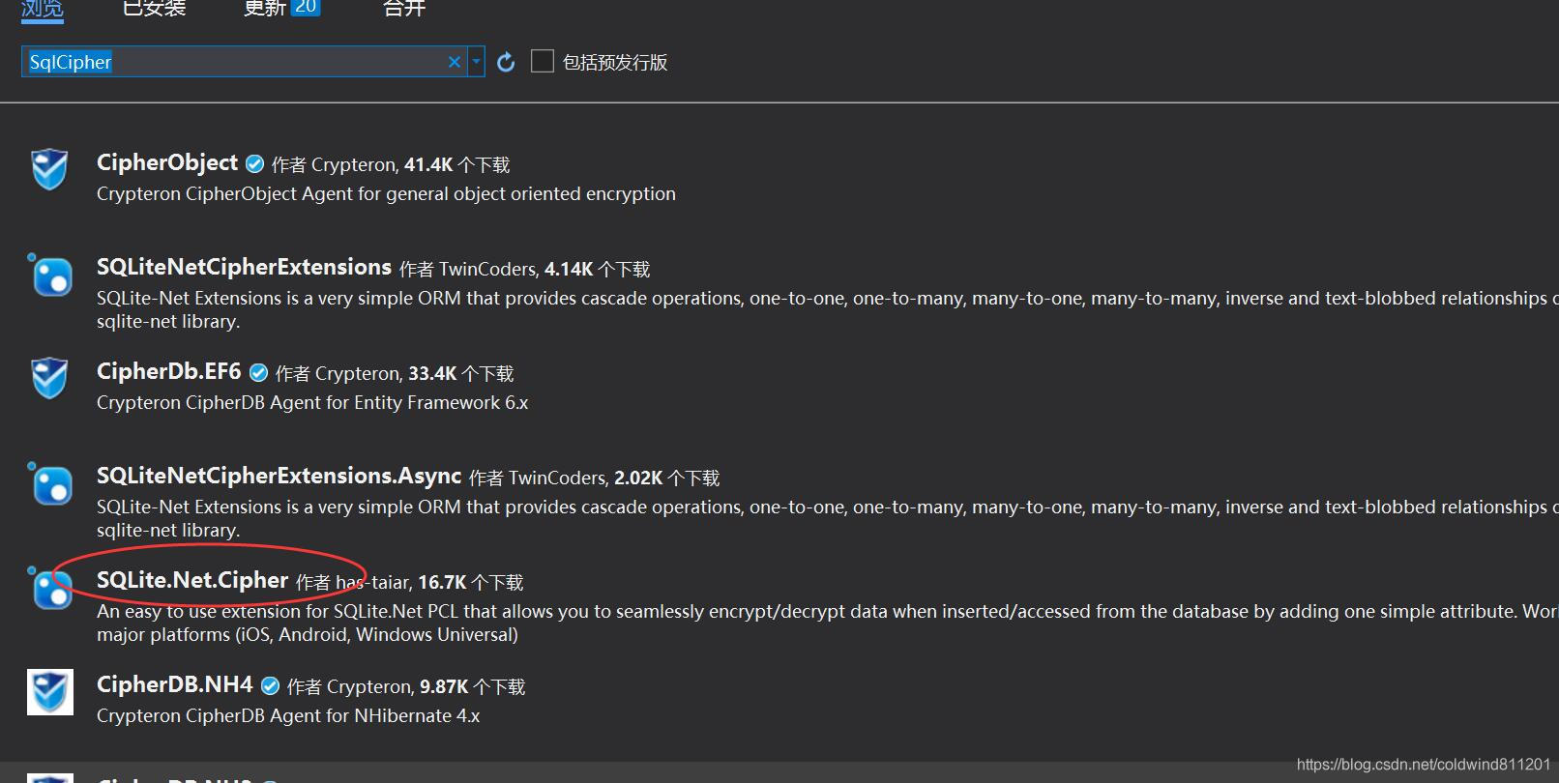Click the CipherObject package icon
Image resolution: width=1559 pixels, height=783 pixels.
(x=49, y=170)
